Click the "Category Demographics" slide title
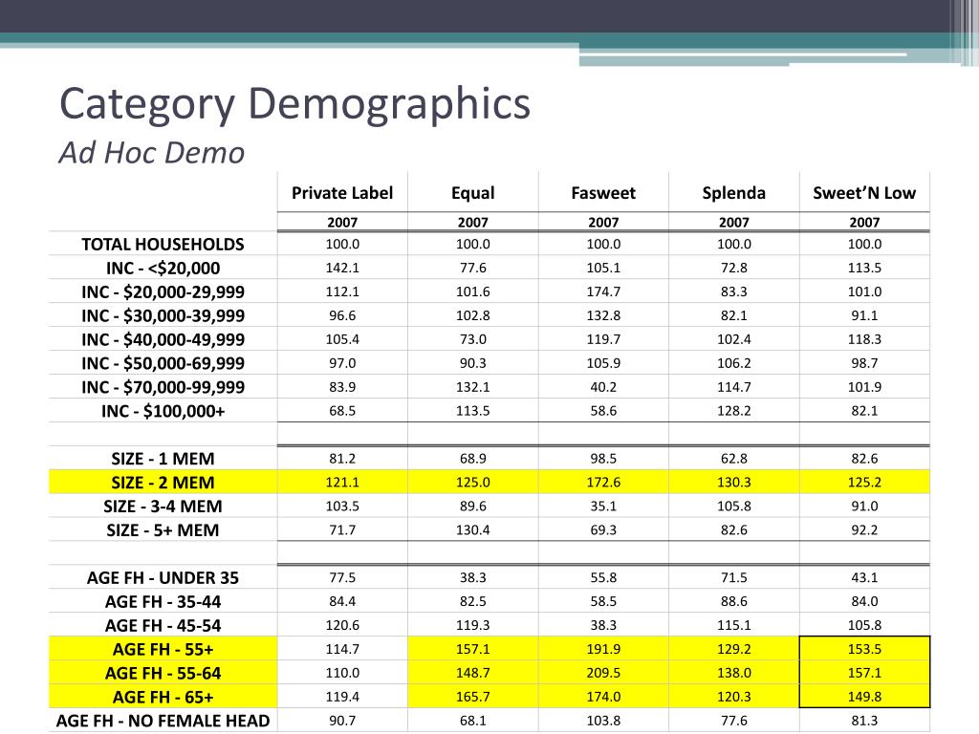The height and width of the screenshot is (734, 979). 294,104
